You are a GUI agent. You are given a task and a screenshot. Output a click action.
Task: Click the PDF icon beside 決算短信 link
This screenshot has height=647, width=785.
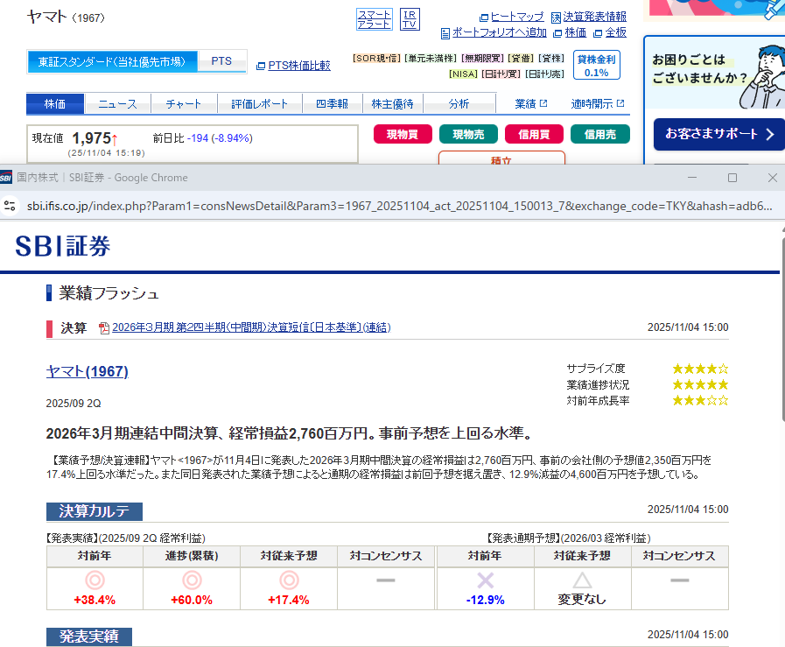[x=104, y=328]
